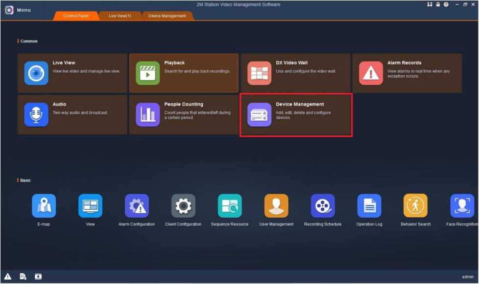The height and width of the screenshot is (284, 479).
Task: Open the Device Management tile
Action: [x=295, y=115]
